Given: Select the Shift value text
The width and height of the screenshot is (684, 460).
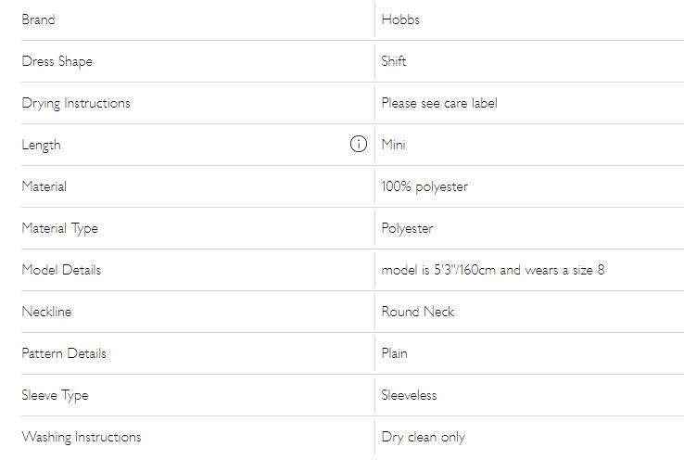Looking at the screenshot, I should [x=394, y=61].
